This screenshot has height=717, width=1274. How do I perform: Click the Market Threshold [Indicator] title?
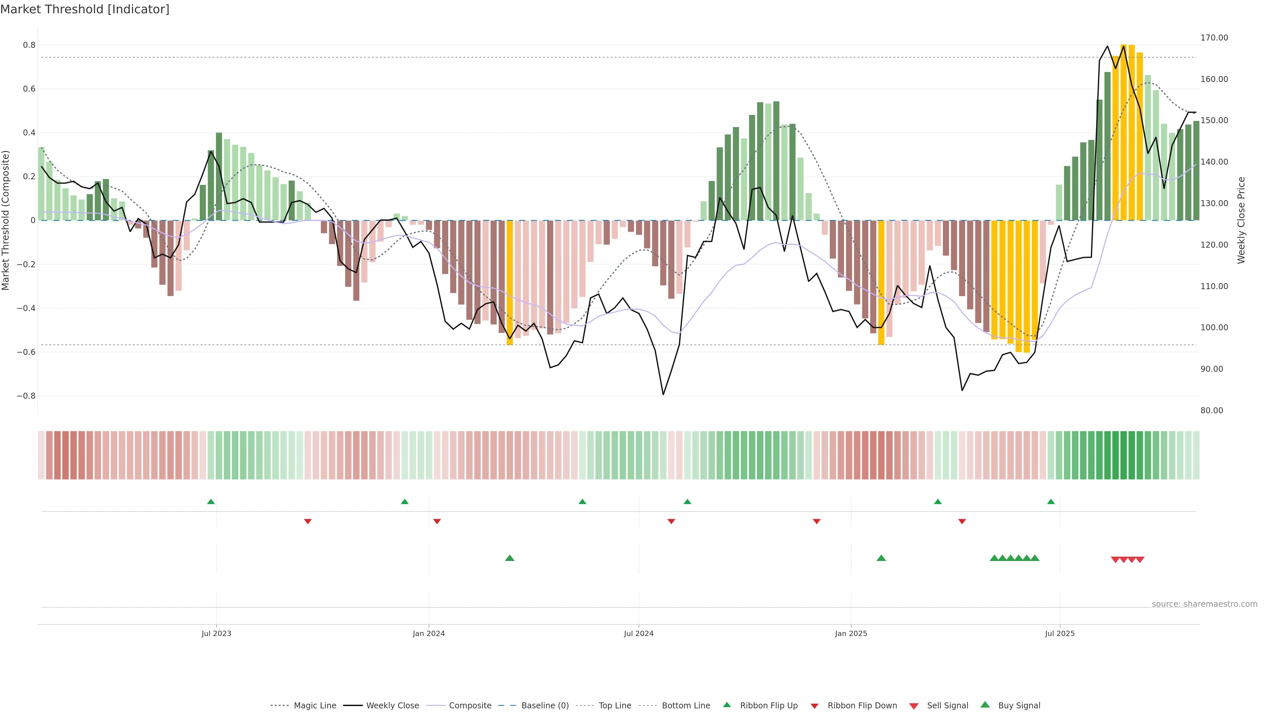point(85,9)
